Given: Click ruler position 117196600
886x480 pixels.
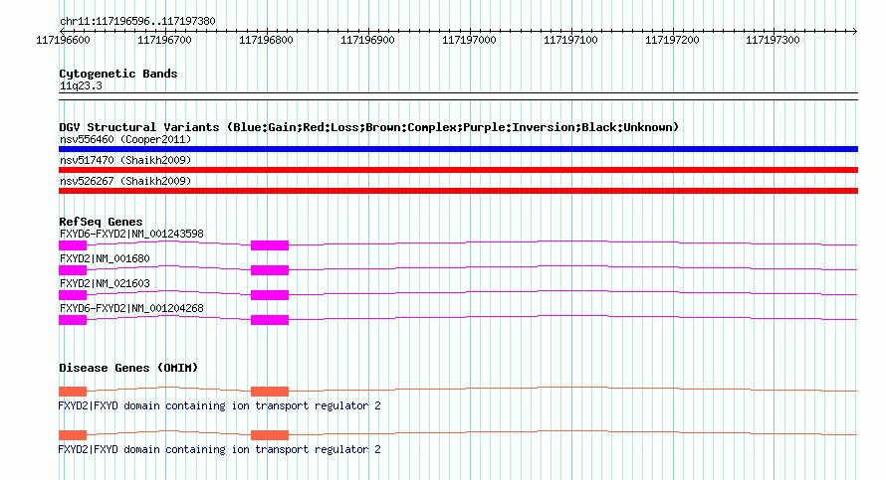Looking at the screenshot, I should 63,40.
